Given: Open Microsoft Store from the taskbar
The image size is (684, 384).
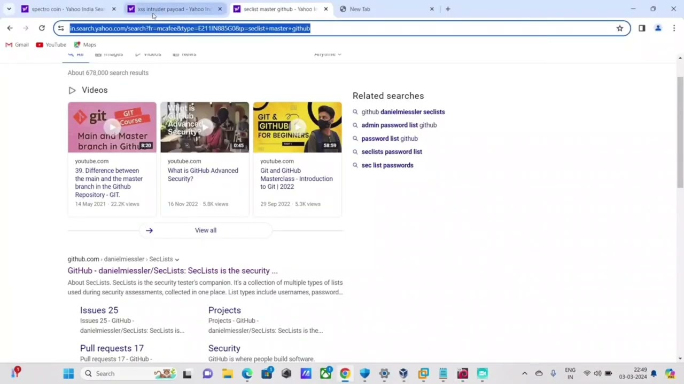Looking at the screenshot, I should coord(266,374).
